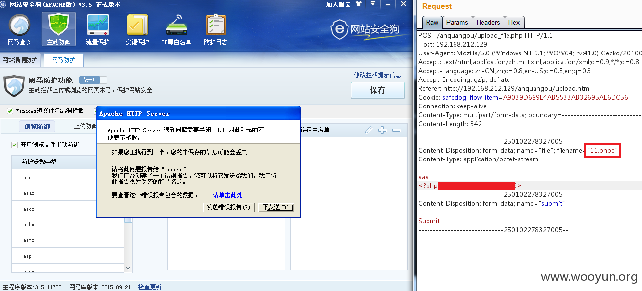This screenshot has height=291, width=642.
Task: Switch to the Params tab in Request panel
Action: (457, 22)
